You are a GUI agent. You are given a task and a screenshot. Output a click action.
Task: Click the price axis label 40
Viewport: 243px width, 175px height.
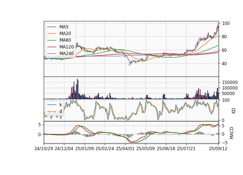[x=225, y=64]
